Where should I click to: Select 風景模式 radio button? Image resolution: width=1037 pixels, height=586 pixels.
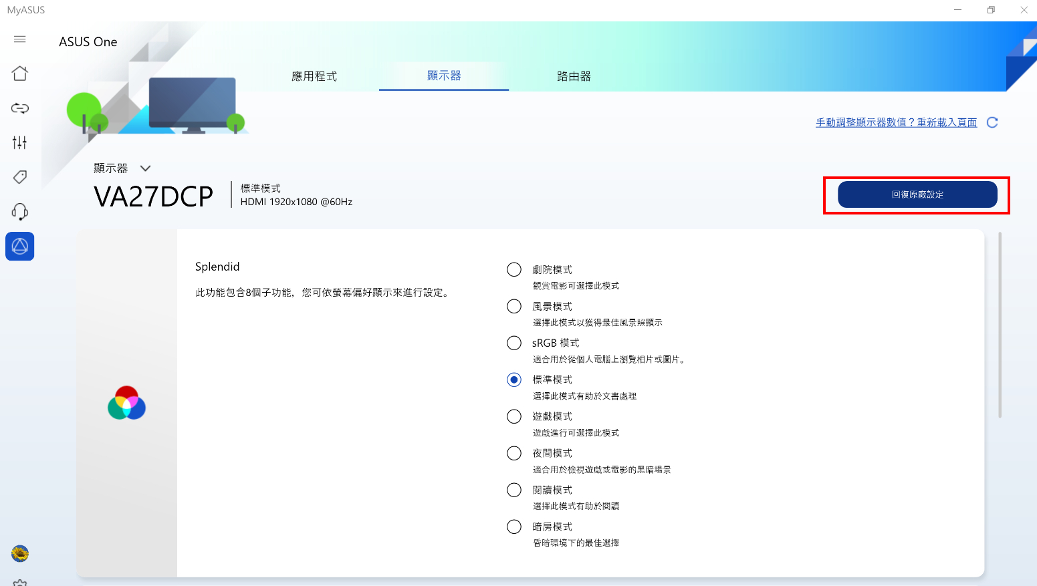(x=514, y=307)
